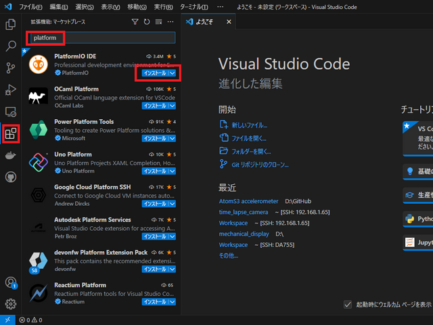Screen dimensions: 433x325
Task: Expand install options for PlatformIO IDE
Action: [173, 73]
